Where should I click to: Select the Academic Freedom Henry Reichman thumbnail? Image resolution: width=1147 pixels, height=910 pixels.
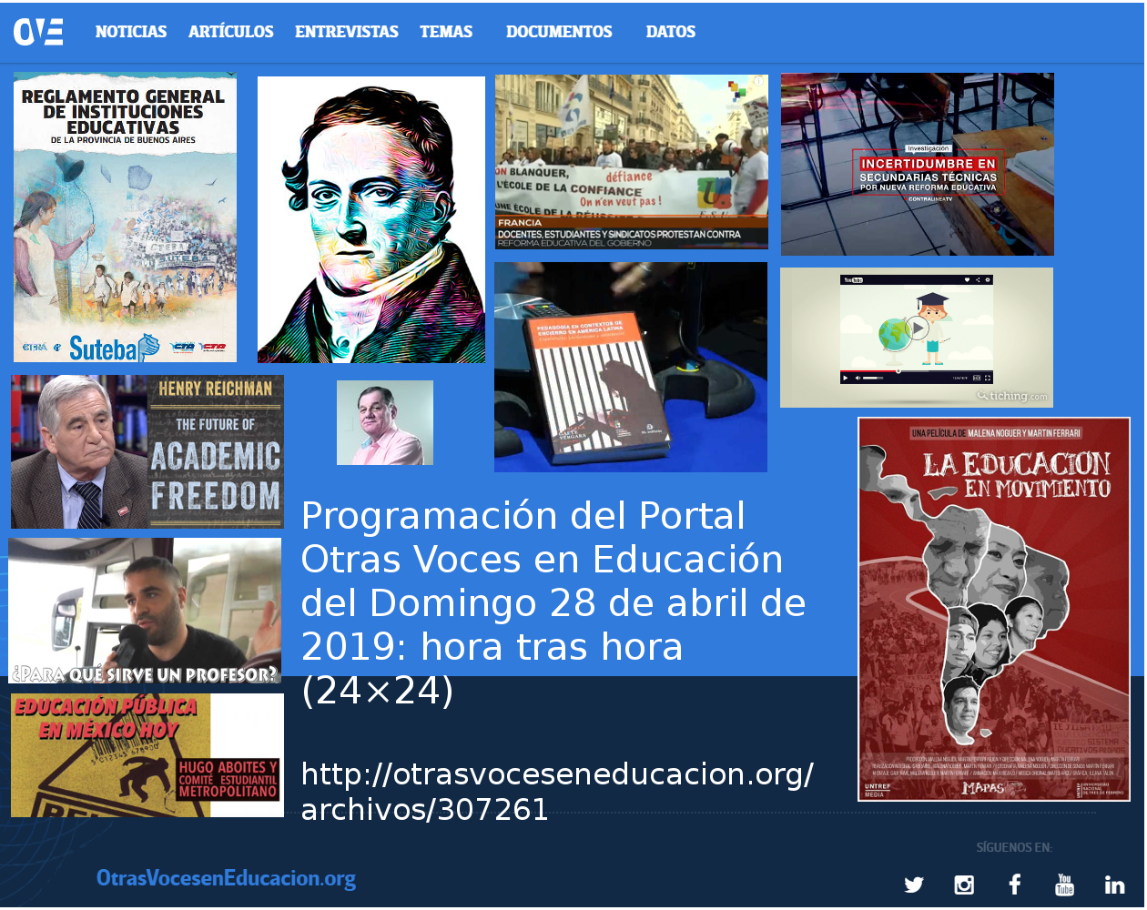tap(147, 451)
